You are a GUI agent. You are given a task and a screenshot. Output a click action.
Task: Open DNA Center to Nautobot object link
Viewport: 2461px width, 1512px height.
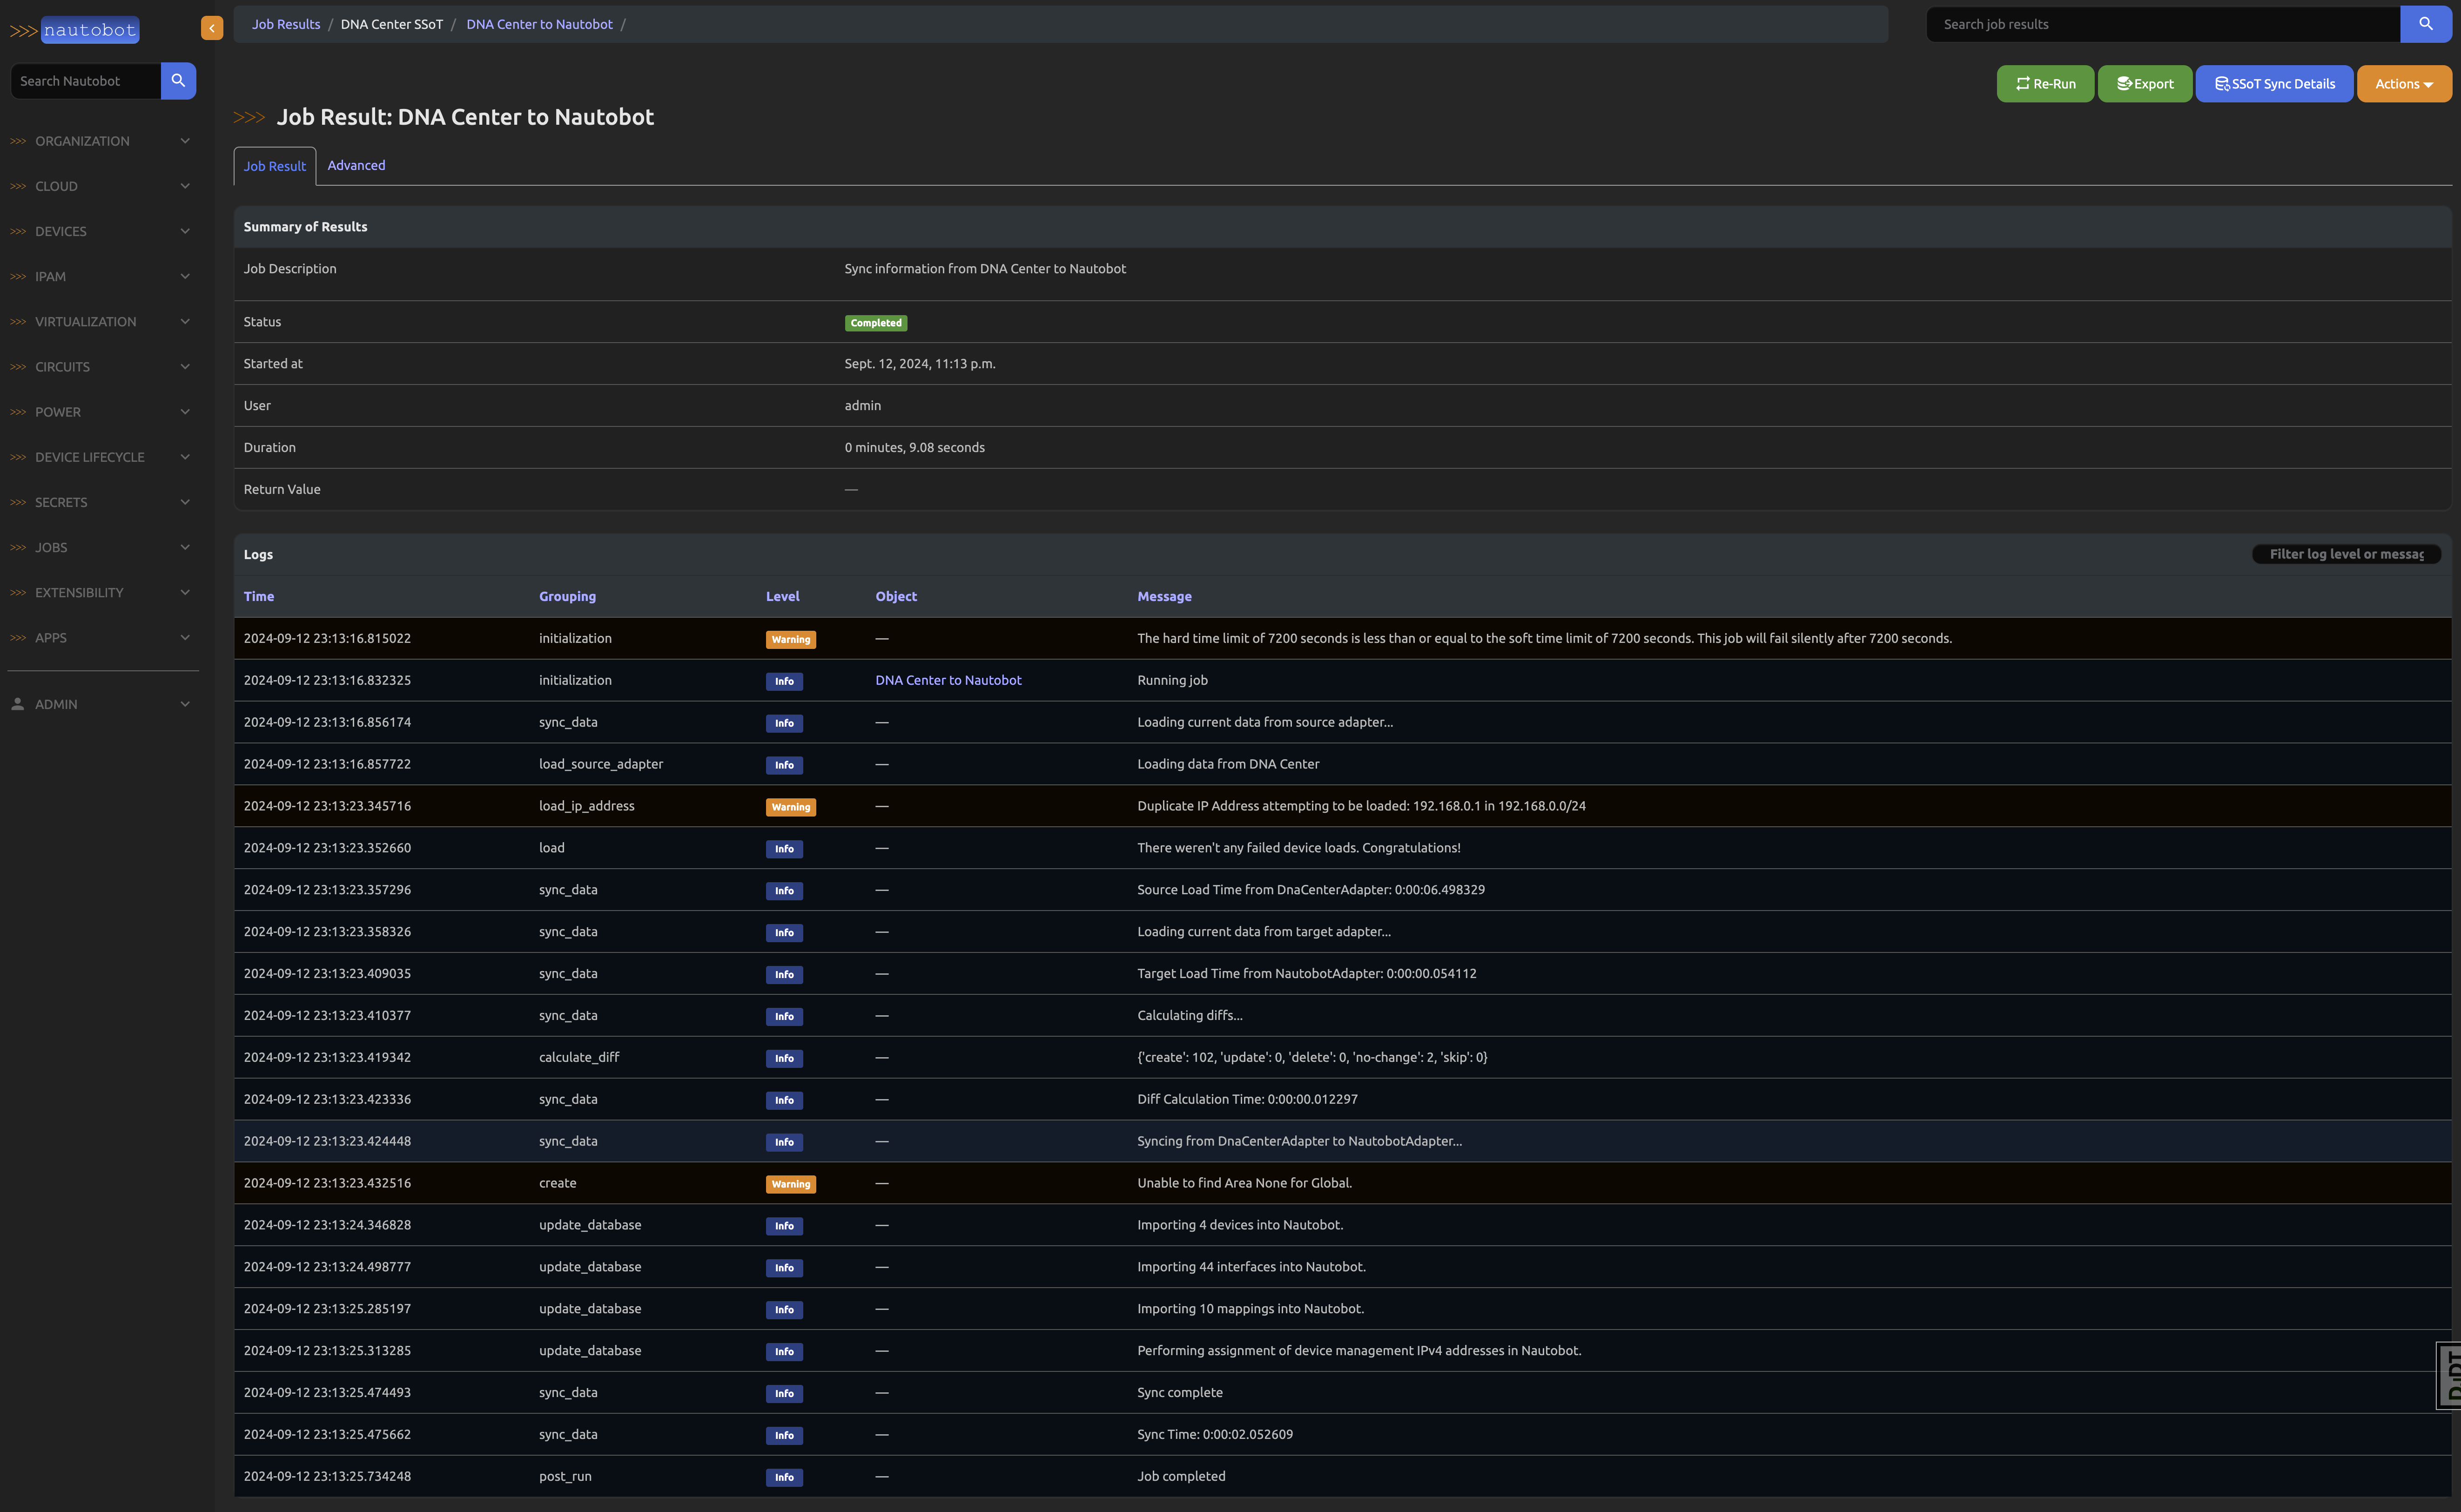948,680
